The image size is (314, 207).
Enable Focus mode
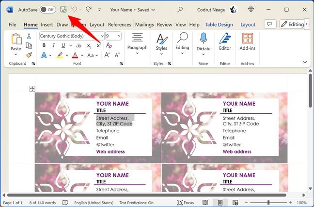[x=186, y=203]
